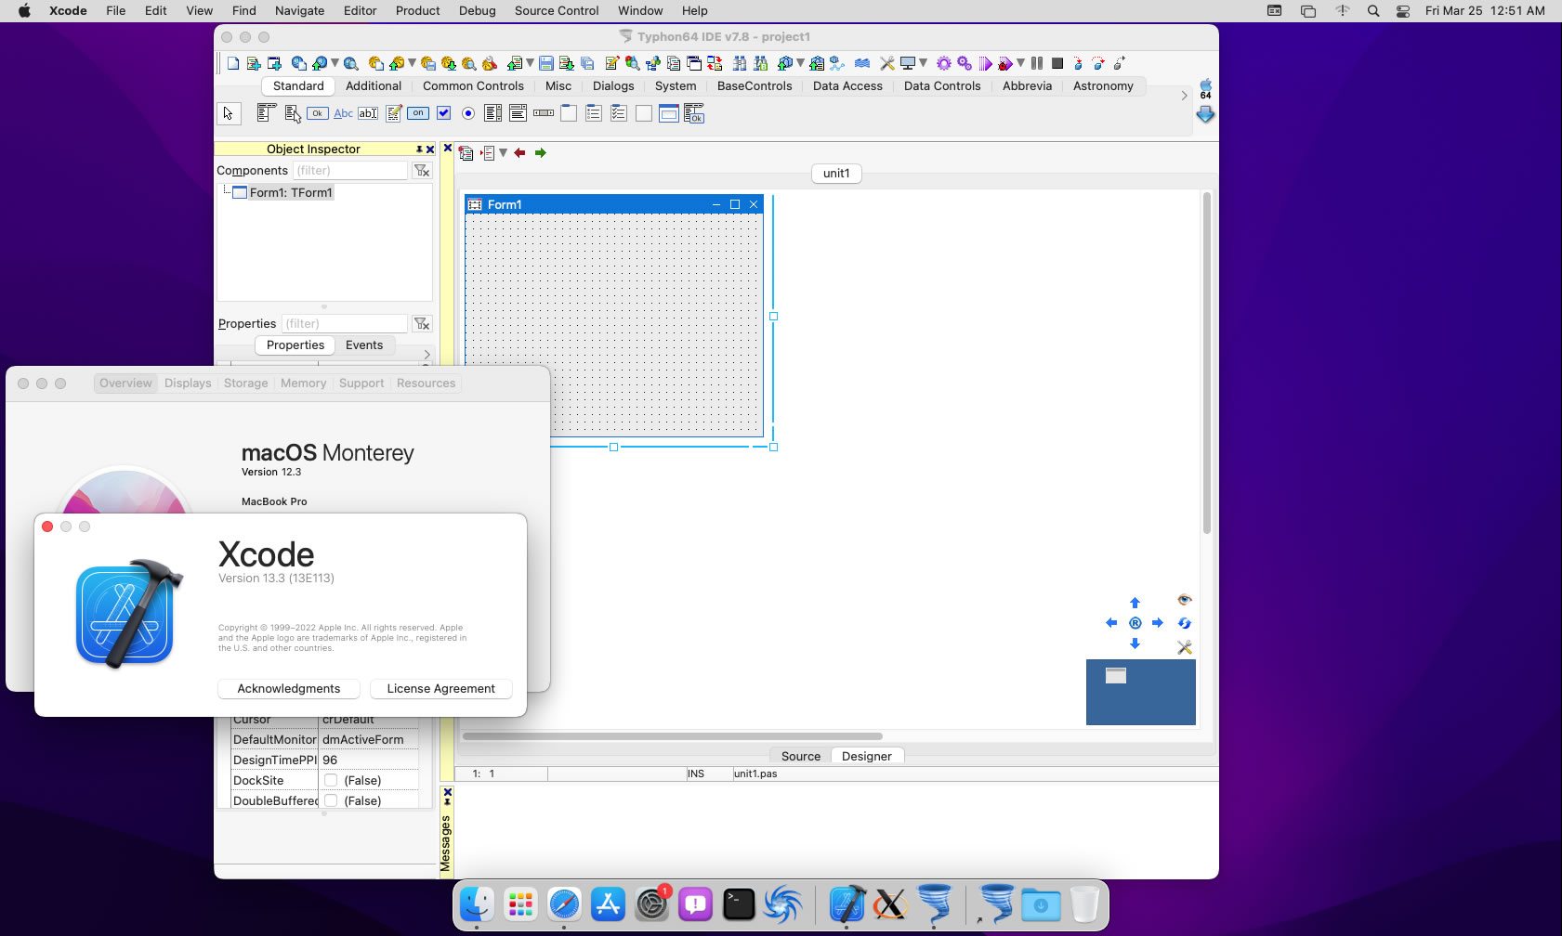
Task: Click the New Form toolbar icon
Action: pos(274,63)
